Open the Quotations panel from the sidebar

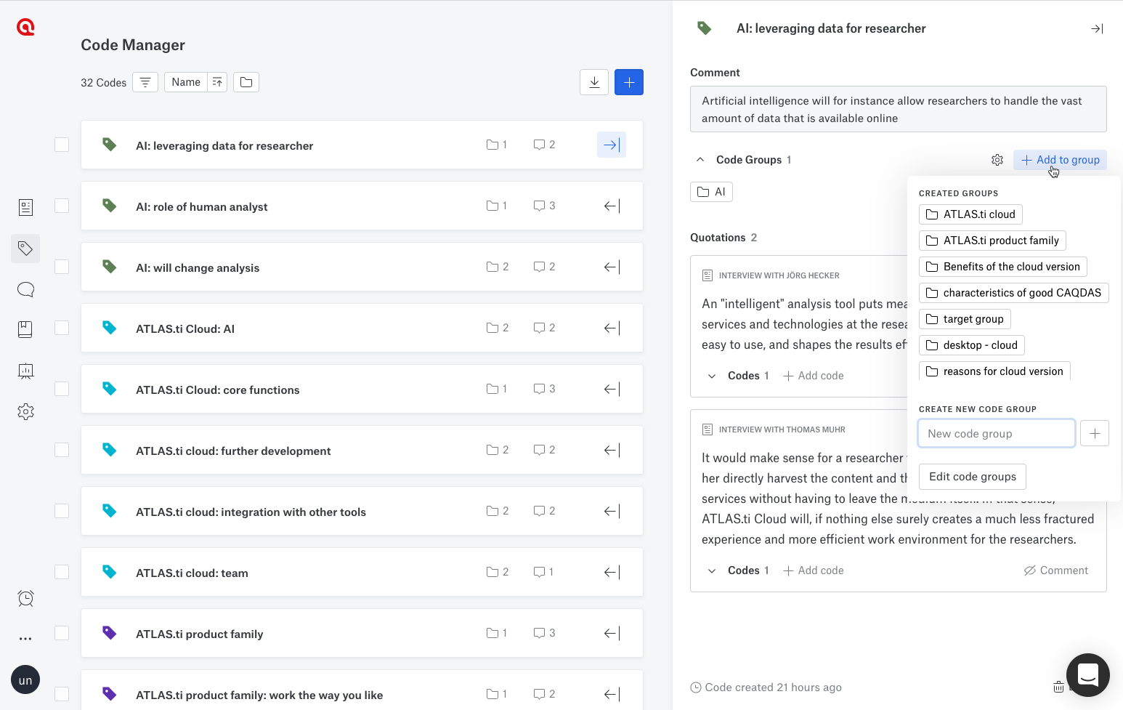(x=25, y=289)
